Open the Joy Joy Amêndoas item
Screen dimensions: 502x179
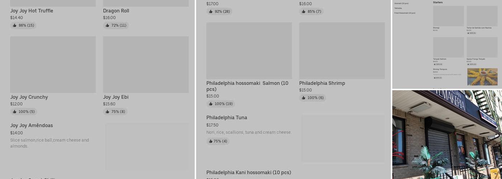coord(32,126)
